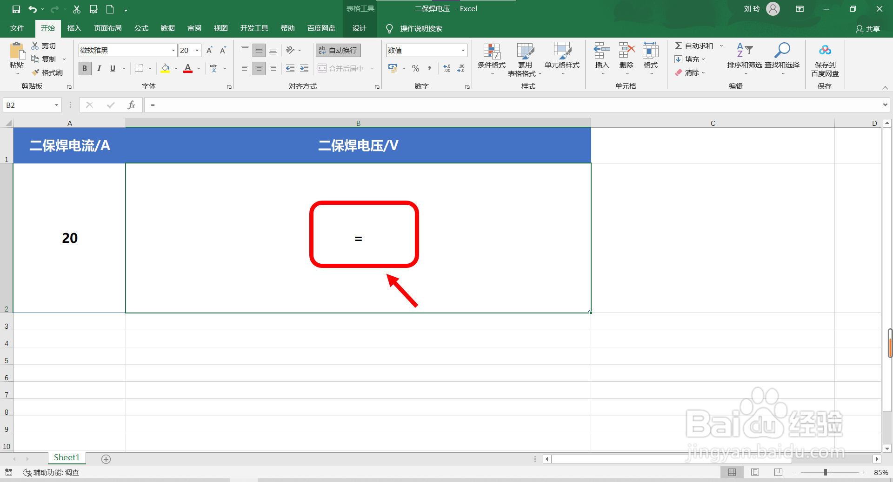
Task: Open Sort and Filter options
Action: [745, 59]
